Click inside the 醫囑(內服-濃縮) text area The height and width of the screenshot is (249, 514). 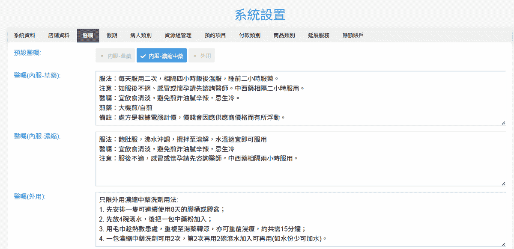pyautogui.click(x=301, y=159)
